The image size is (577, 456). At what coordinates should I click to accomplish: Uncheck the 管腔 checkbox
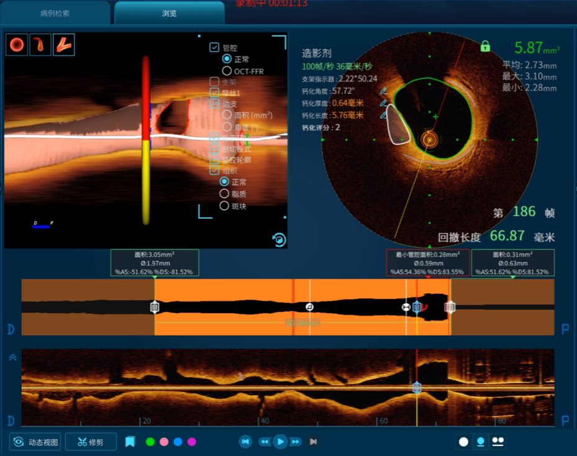point(214,47)
